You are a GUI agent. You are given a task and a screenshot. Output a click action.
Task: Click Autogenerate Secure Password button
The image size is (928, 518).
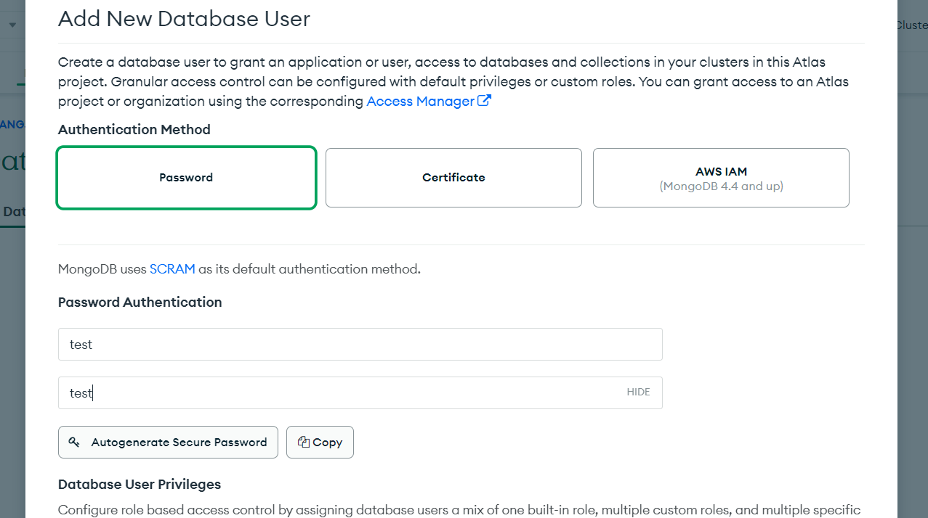pos(168,443)
